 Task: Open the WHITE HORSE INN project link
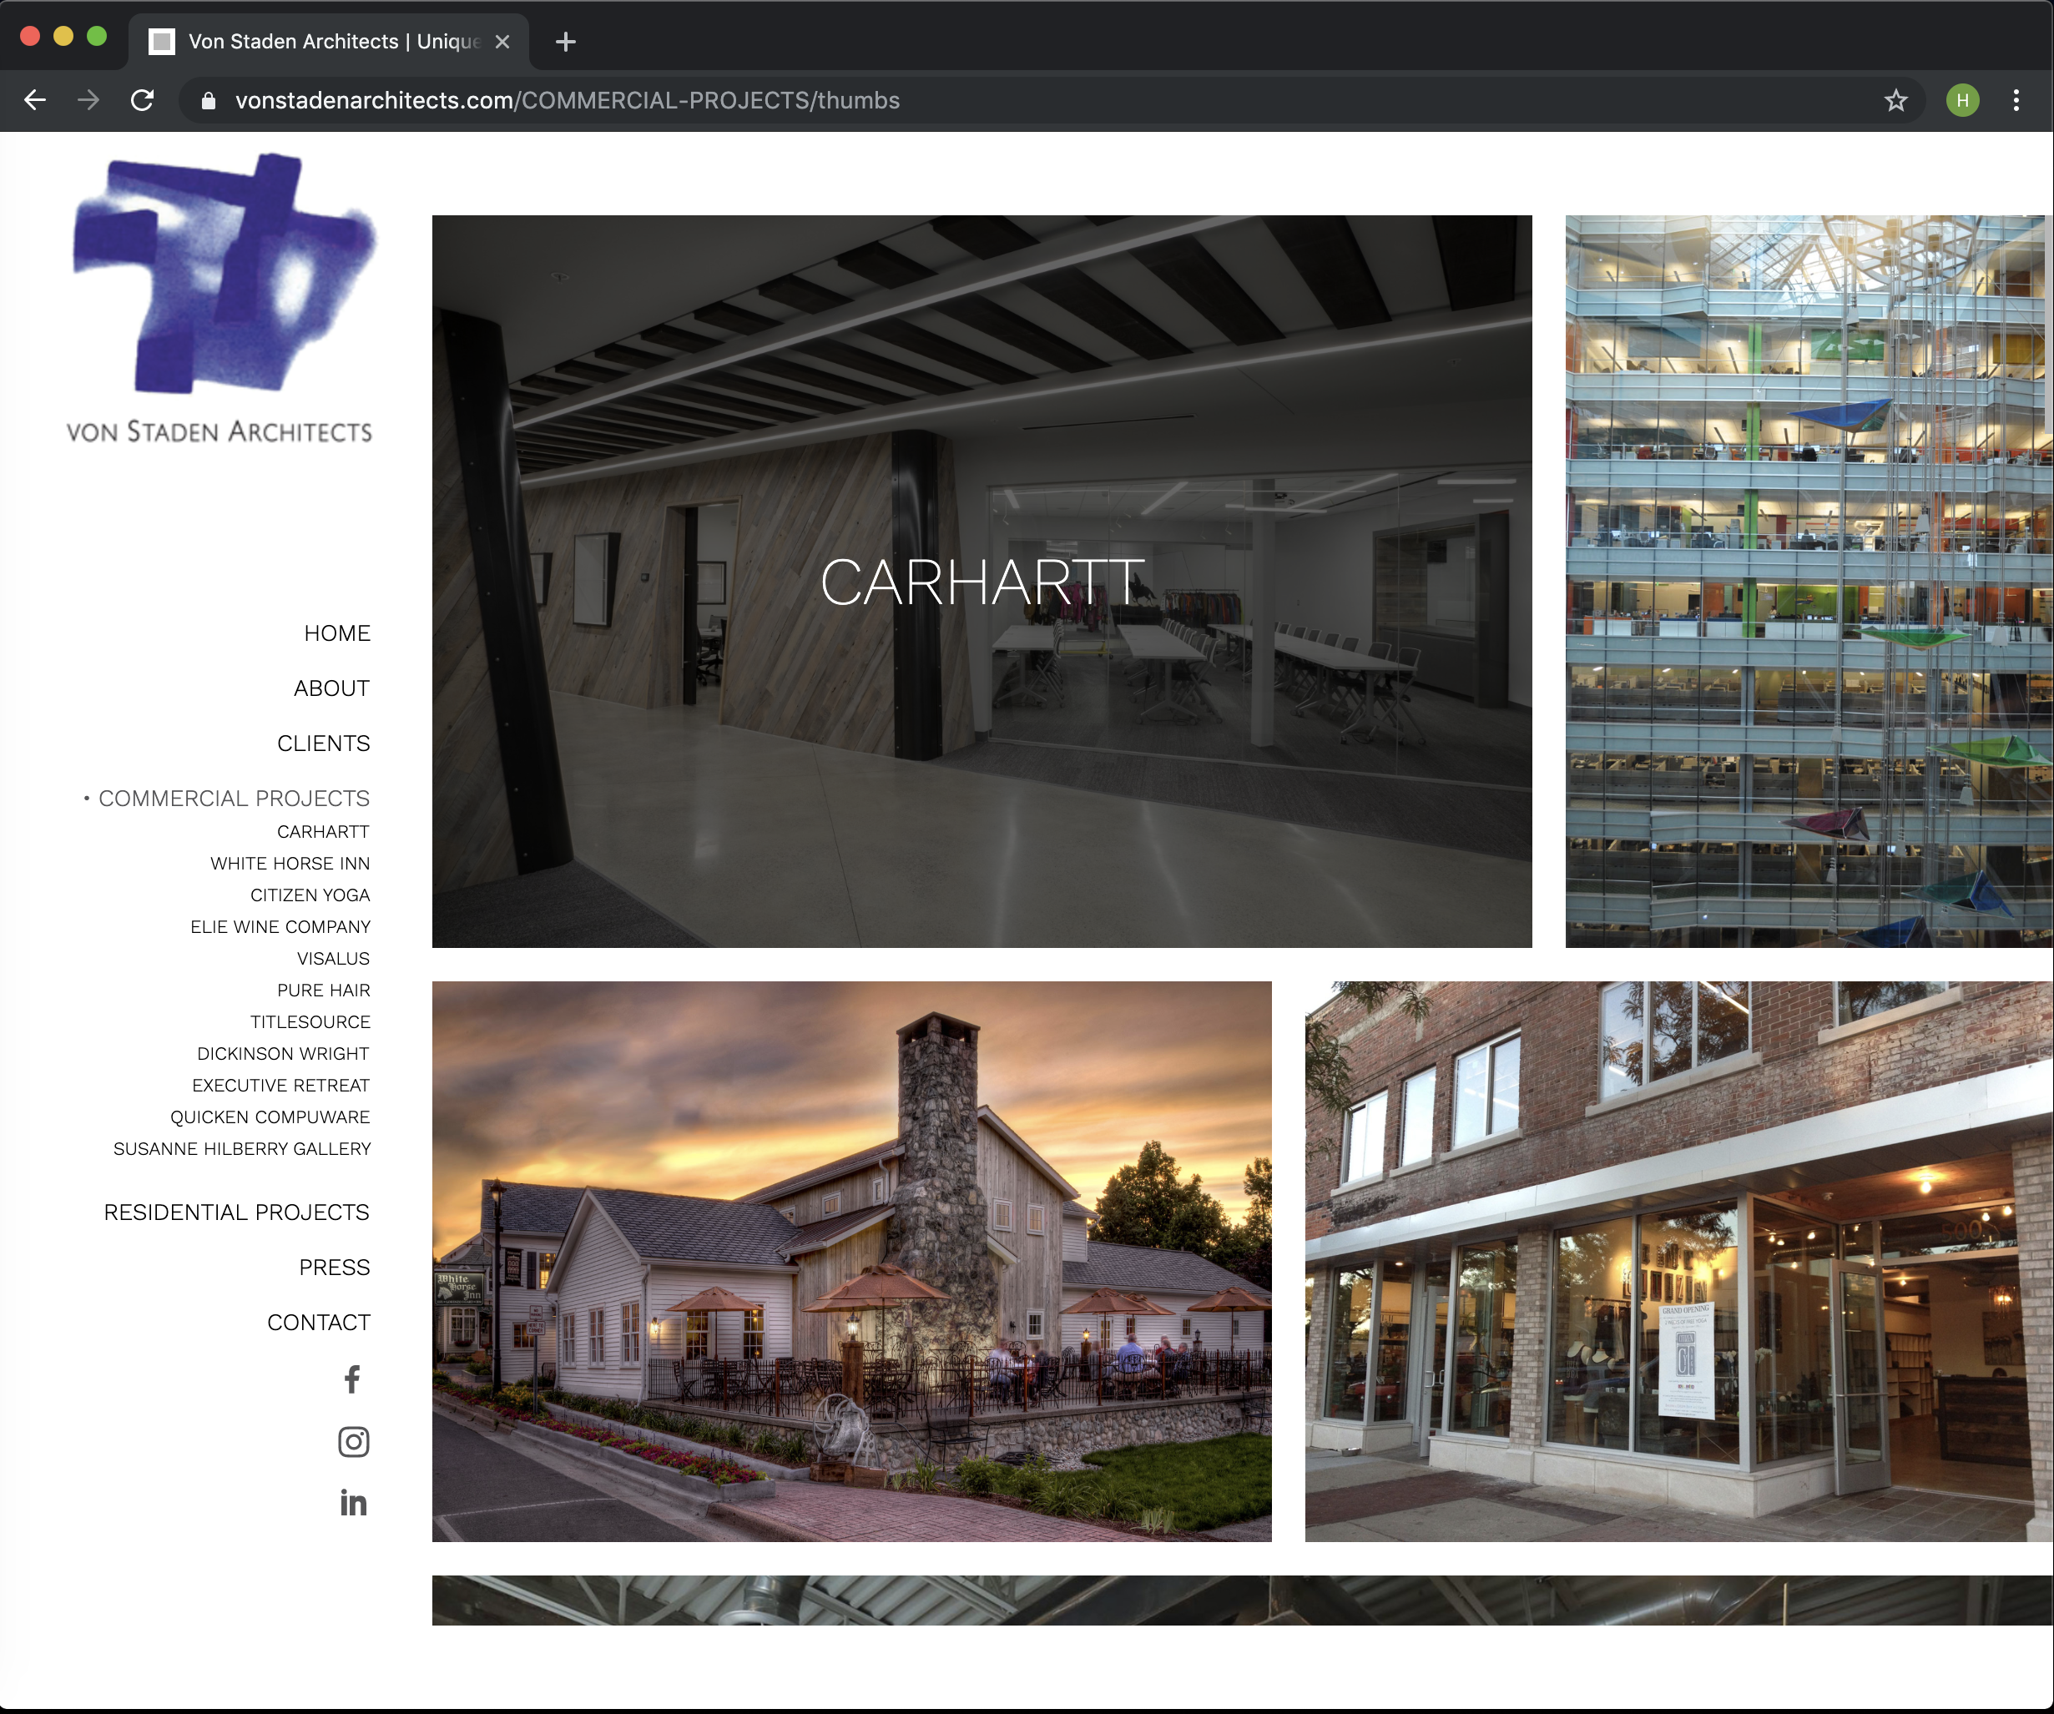tap(290, 864)
